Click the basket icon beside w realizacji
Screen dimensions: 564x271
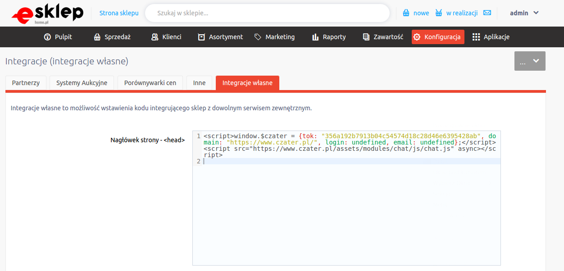click(439, 13)
